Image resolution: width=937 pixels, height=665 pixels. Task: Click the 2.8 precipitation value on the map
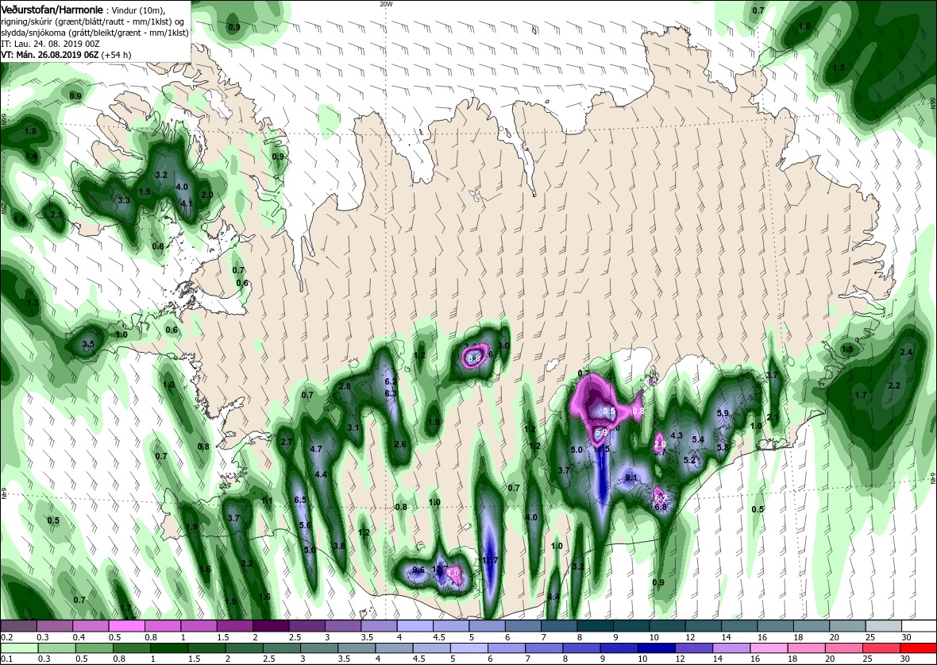(x=345, y=387)
